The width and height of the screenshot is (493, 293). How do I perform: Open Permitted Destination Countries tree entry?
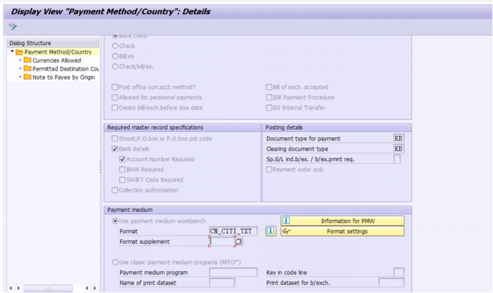(65, 69)
